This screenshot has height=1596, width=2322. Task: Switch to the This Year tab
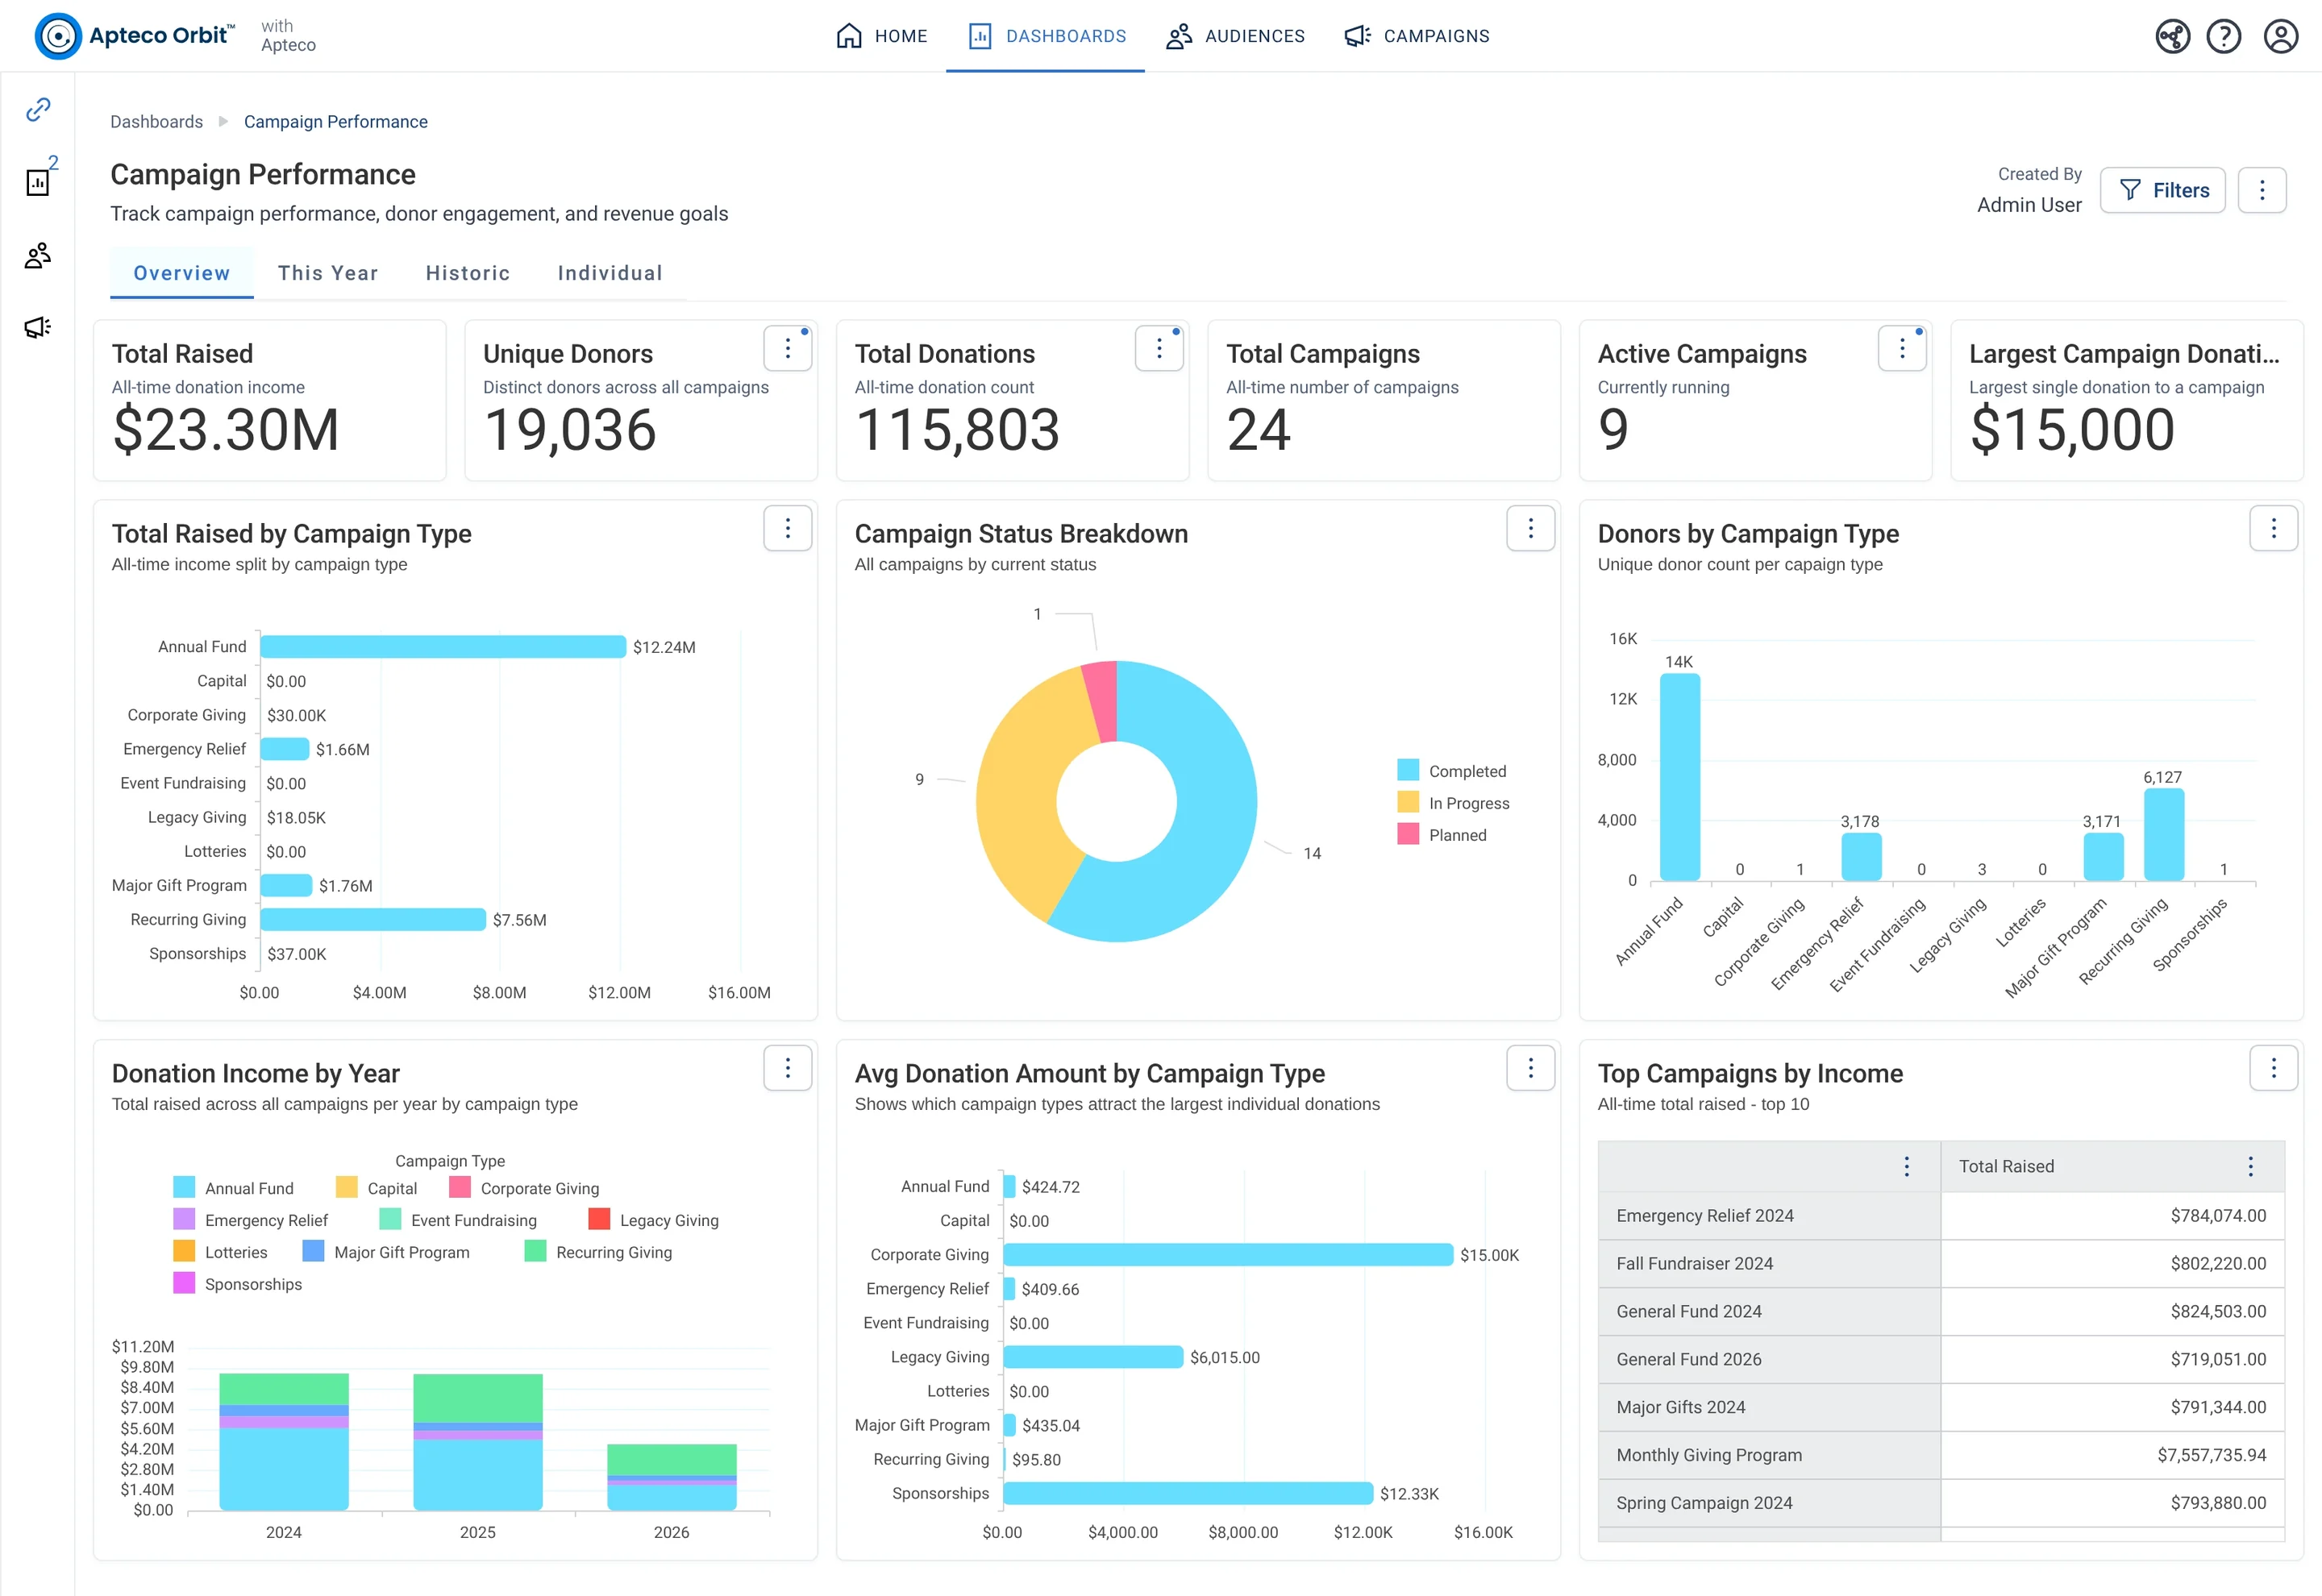(328, 273)
